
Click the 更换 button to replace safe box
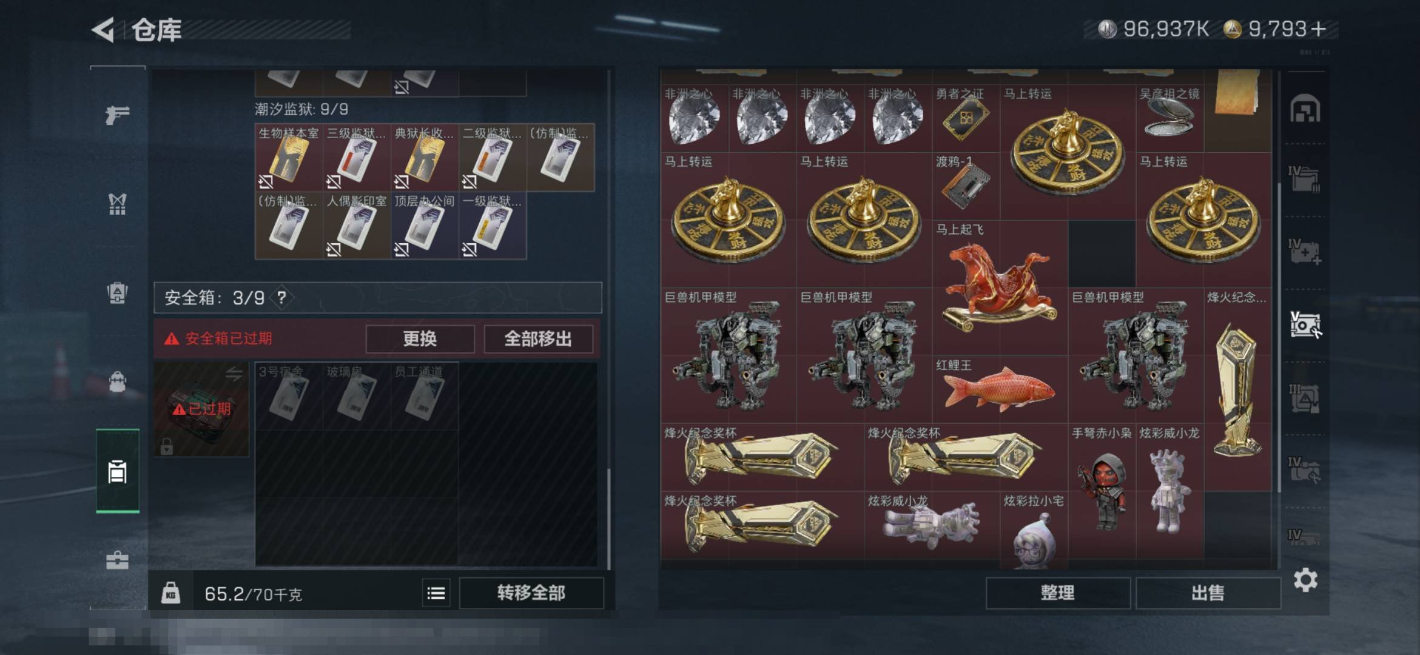[x=420, y=338]
